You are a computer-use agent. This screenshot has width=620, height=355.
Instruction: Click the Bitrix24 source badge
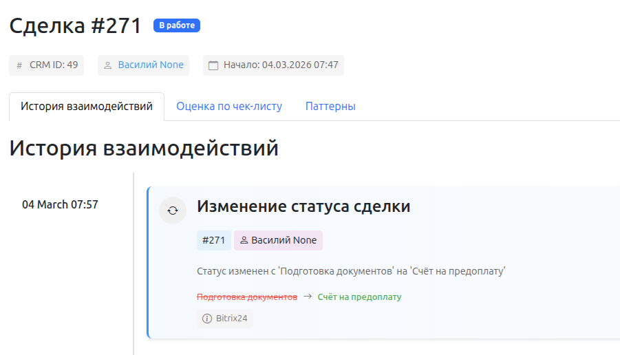tap(224, 319)
